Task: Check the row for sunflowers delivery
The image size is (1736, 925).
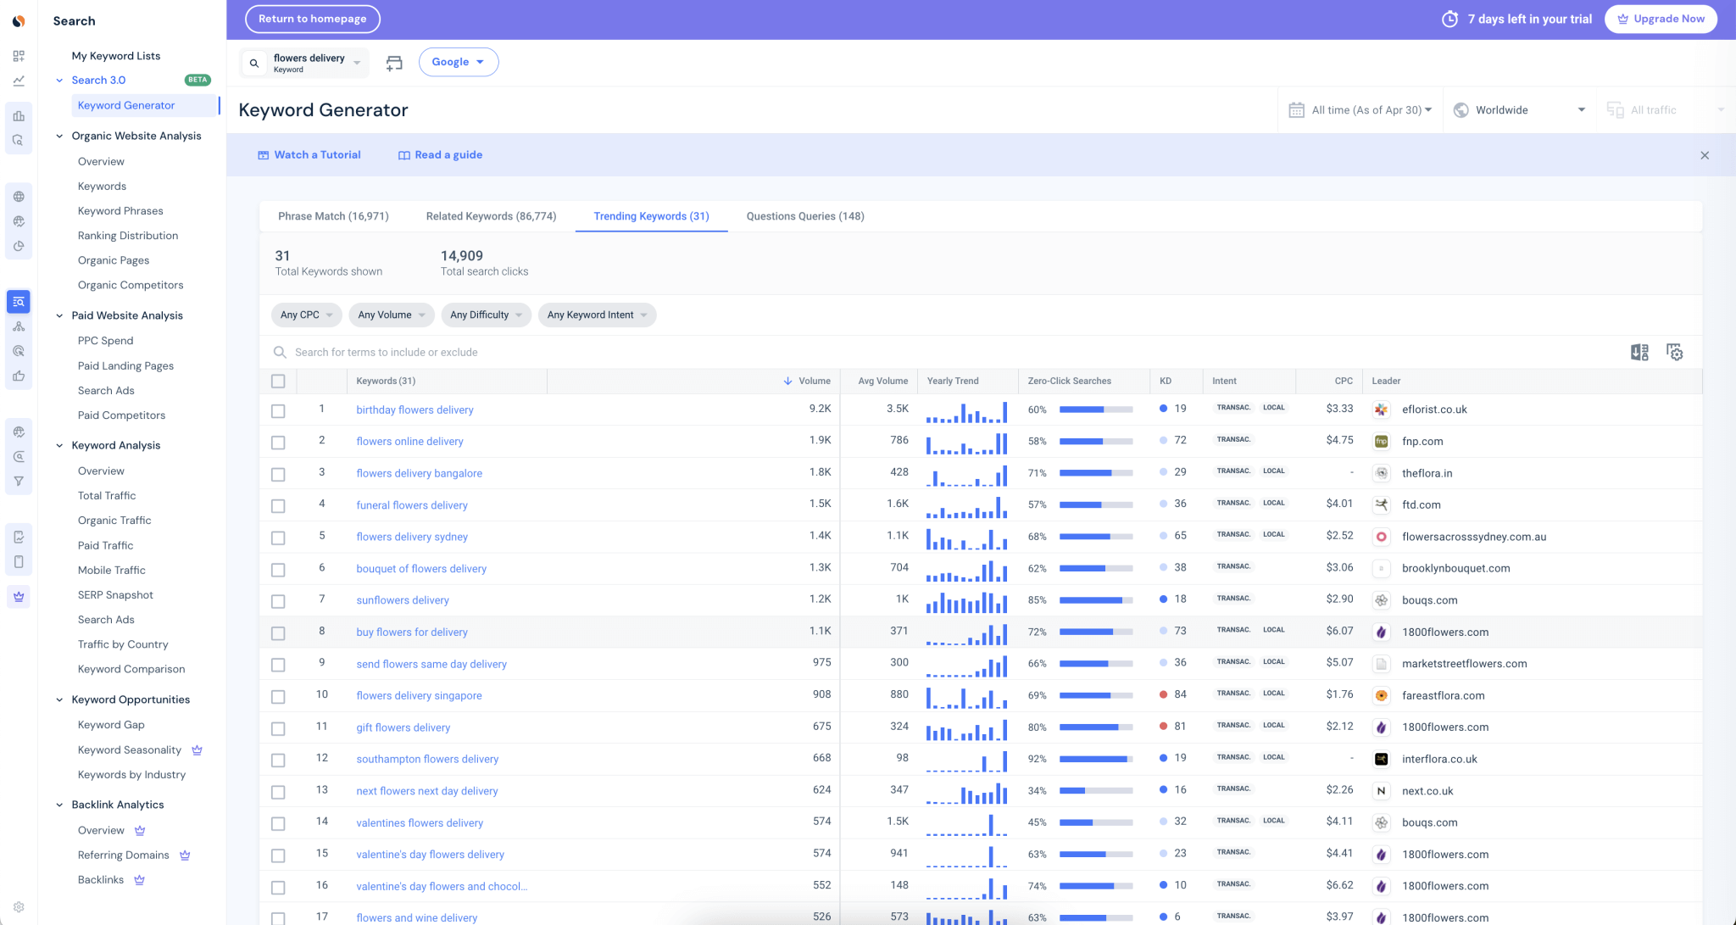Action: tap(278, 601)
